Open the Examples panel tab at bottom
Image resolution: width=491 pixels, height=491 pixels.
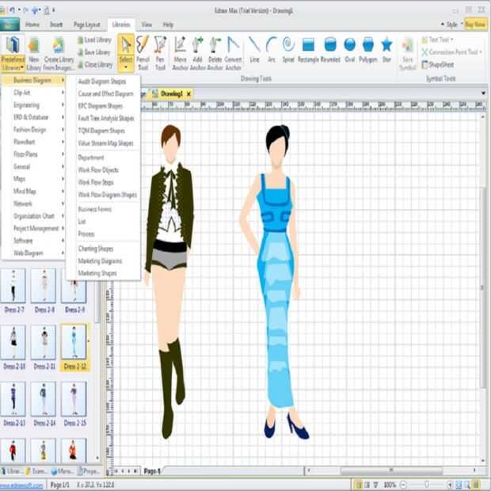(36, 470)
